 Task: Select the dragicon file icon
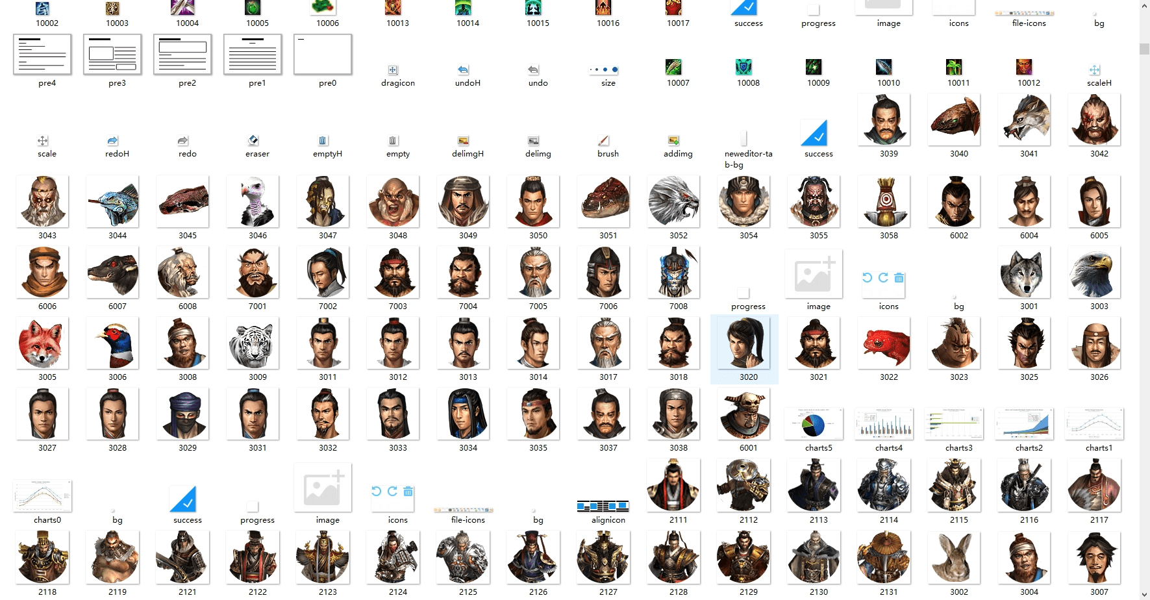393,69
